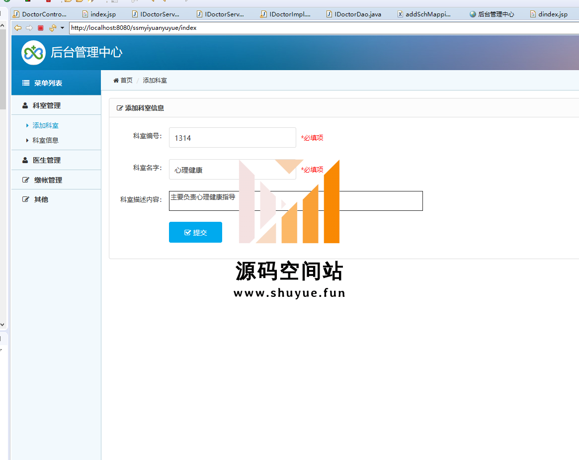Refresh the page with the refresh icon

53,28
